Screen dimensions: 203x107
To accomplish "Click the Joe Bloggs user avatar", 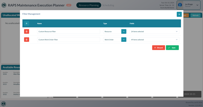I will click(x=181, y=5).
